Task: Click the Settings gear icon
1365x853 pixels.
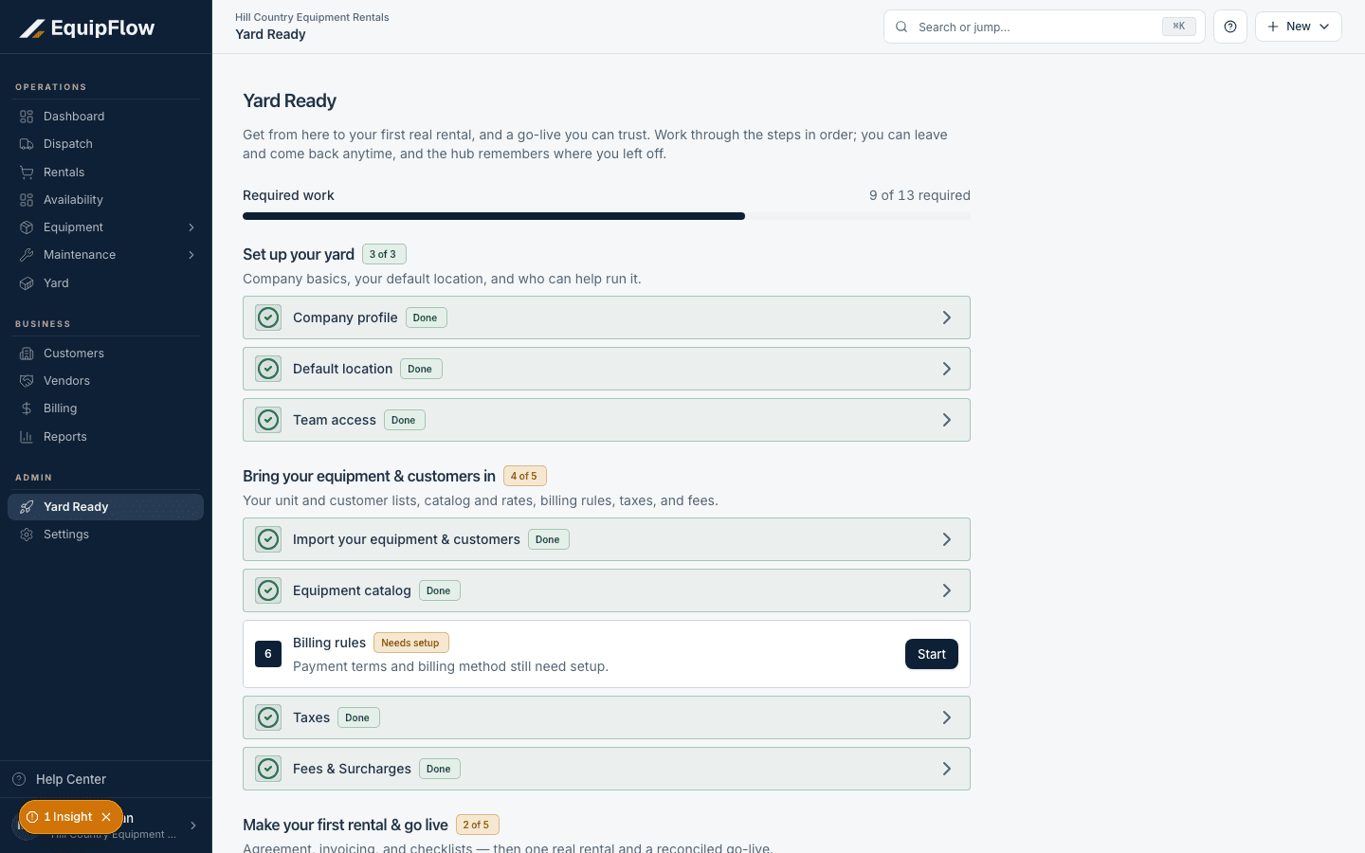Action: click(27, 535)
